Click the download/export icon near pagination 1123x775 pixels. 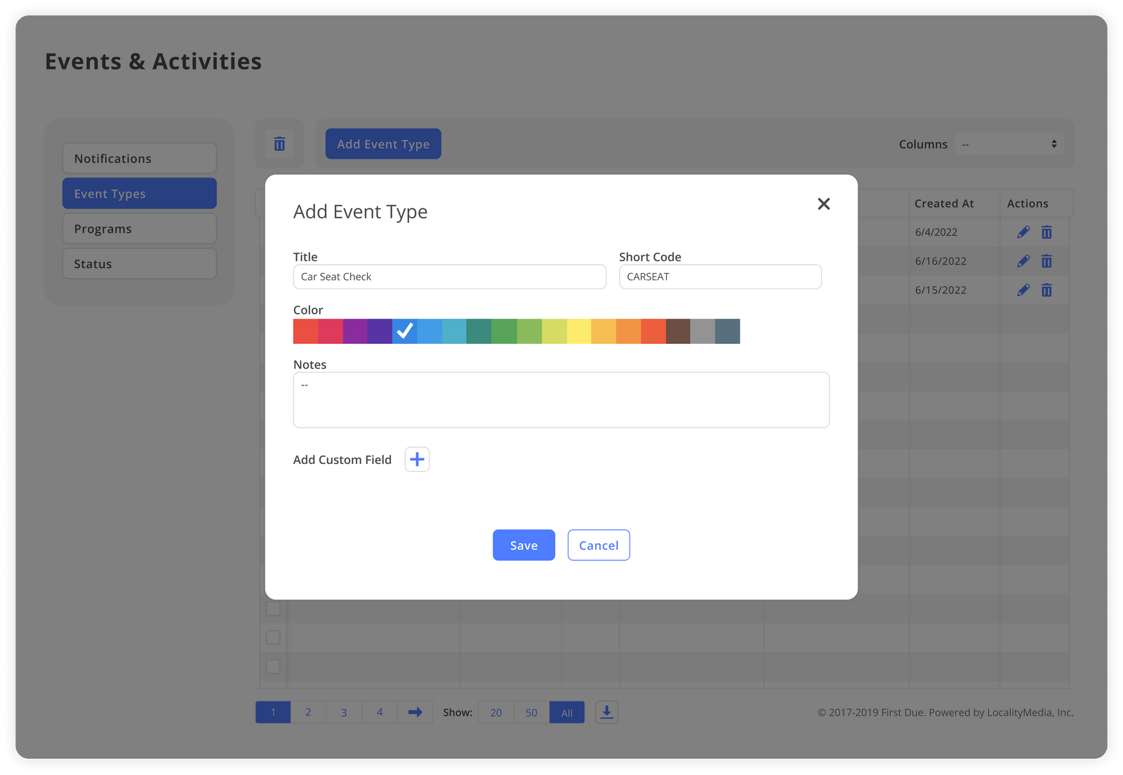606,712
